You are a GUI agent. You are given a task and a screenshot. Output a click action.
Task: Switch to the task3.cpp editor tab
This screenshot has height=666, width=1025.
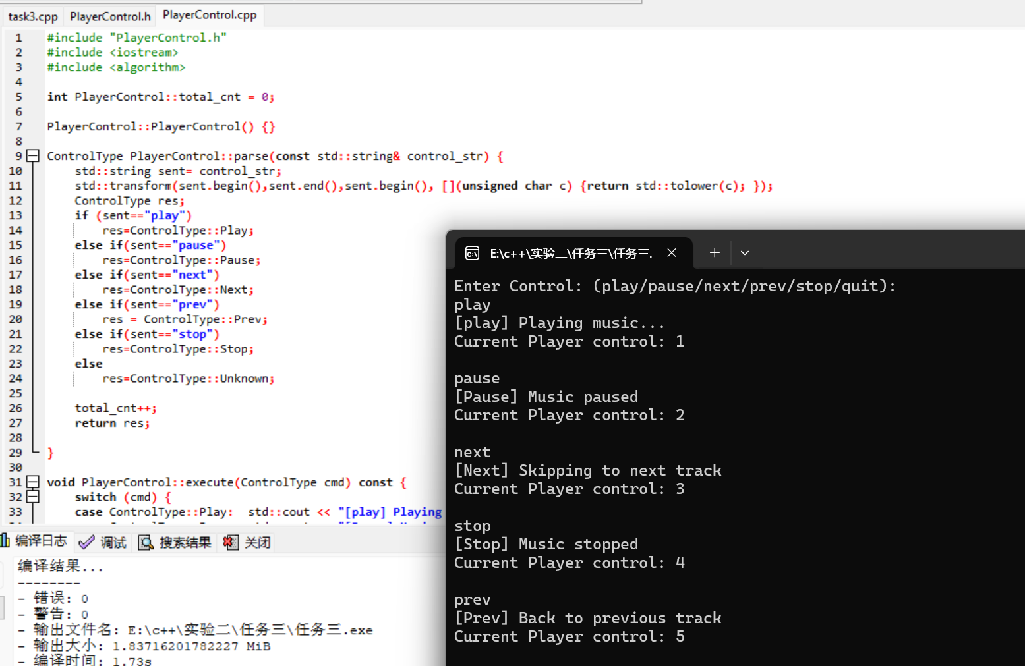33,16
